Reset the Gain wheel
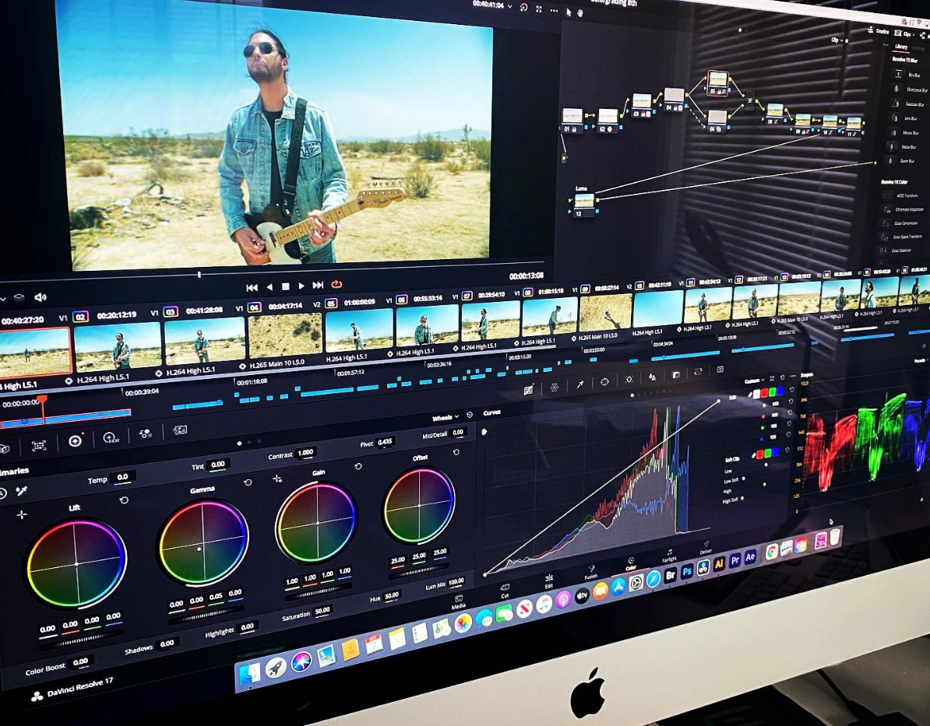 tap(358, 466)
